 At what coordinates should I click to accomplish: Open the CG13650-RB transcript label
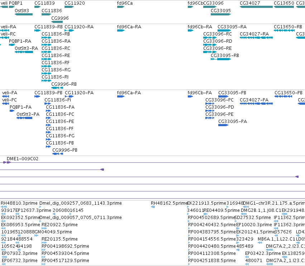point(288,27)
